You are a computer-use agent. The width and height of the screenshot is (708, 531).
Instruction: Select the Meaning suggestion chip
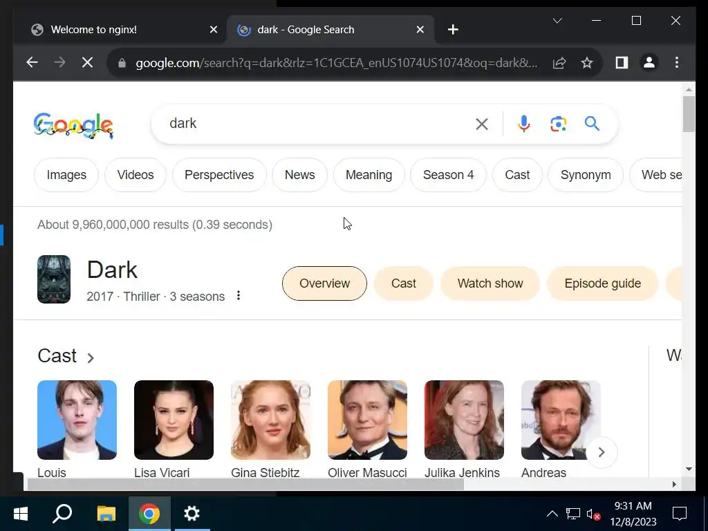click(x=369, y=175)
